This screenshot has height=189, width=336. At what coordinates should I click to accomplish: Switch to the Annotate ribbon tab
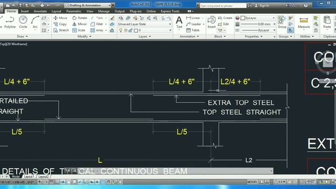[x=40, y=11]
